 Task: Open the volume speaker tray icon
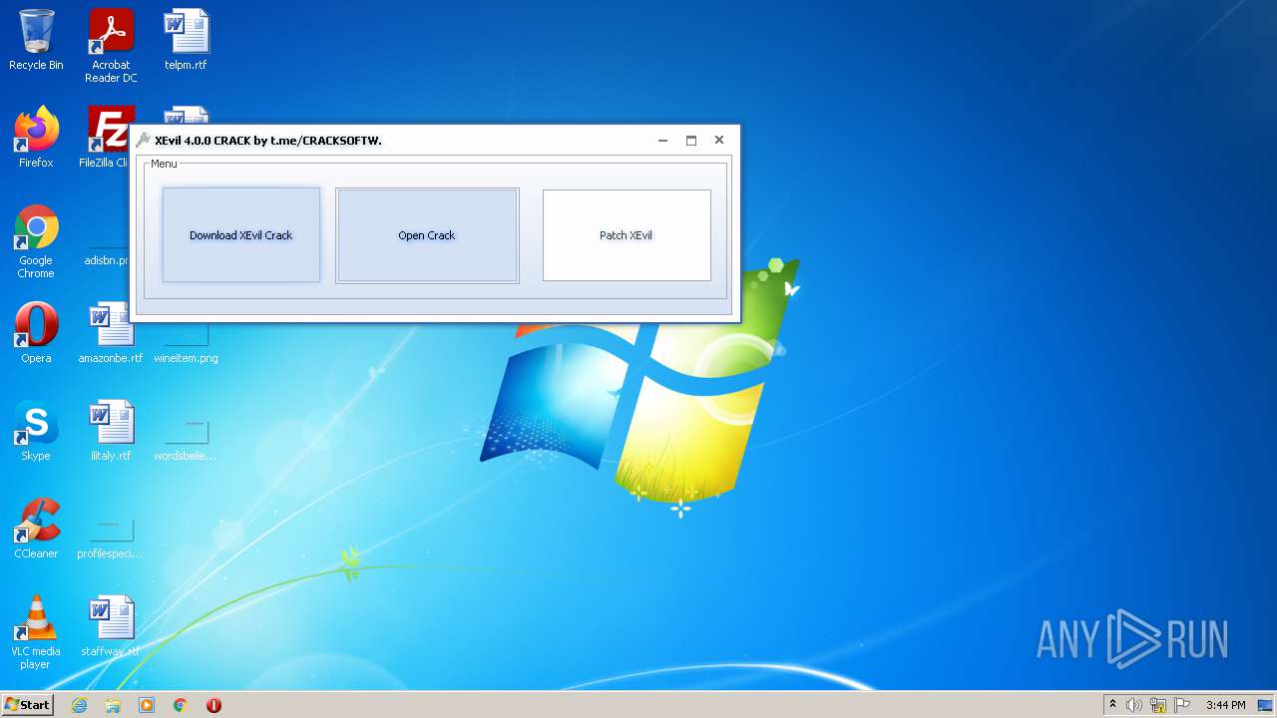click(1134, 705)
